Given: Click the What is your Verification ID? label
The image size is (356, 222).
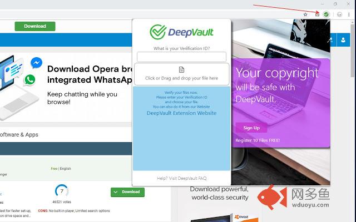Looking at the screenshot, I should (x=181, y=48).
